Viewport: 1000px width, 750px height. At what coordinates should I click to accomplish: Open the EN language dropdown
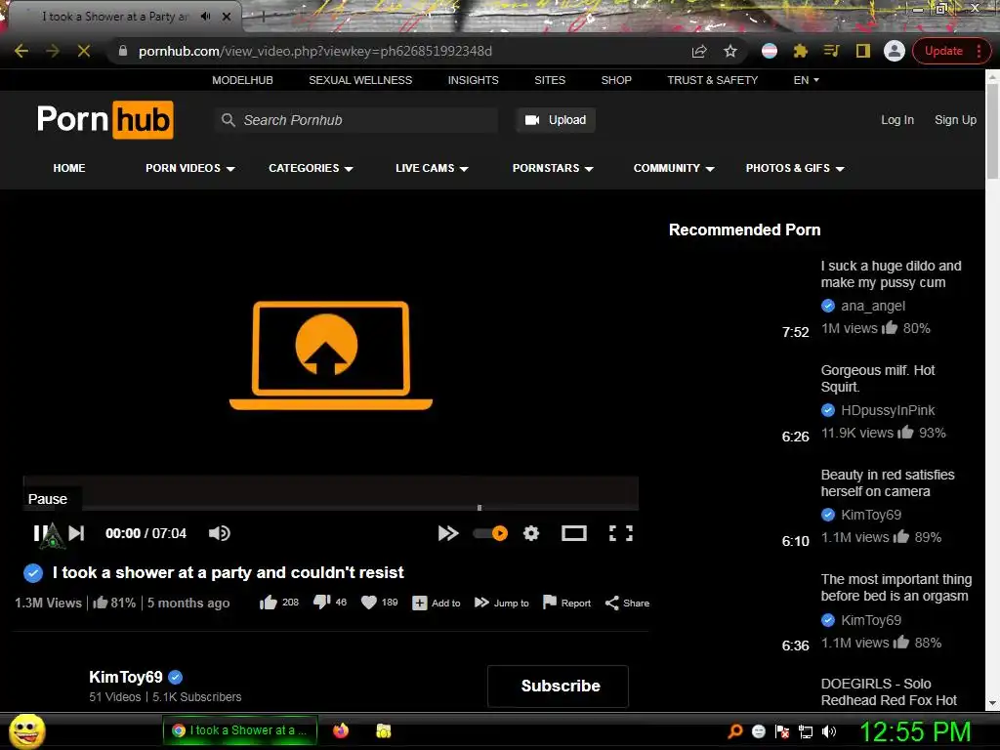(x=806, y=80)
